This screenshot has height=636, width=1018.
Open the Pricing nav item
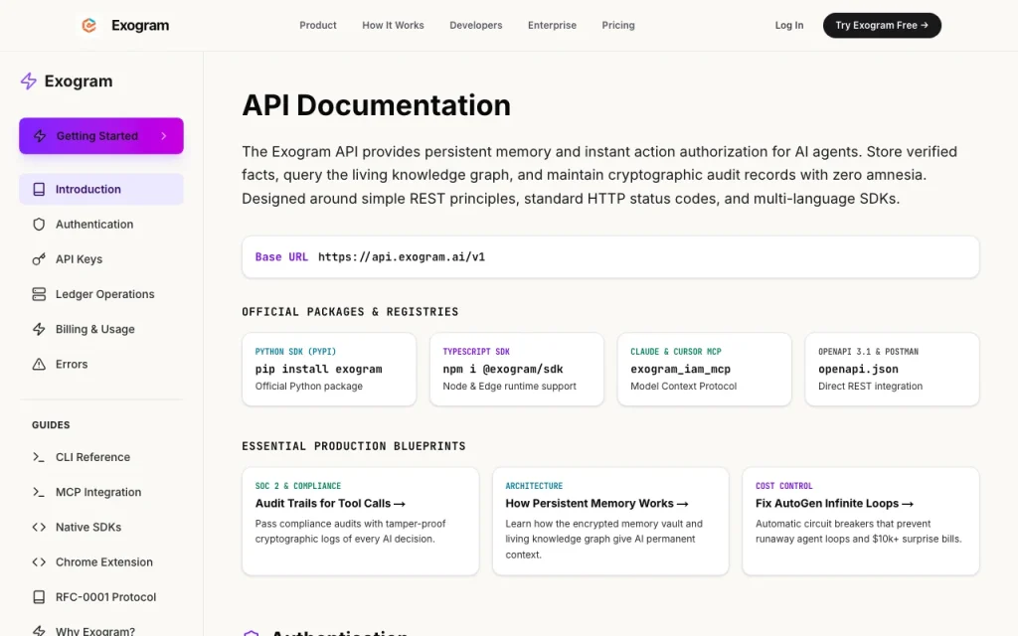point(618,25)
